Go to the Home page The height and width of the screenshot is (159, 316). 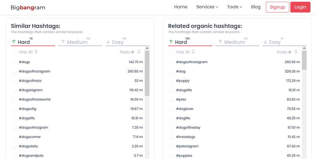181,7
